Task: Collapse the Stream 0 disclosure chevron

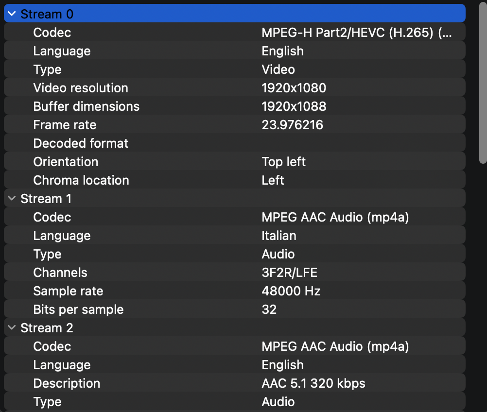Action: pos(12,14)
